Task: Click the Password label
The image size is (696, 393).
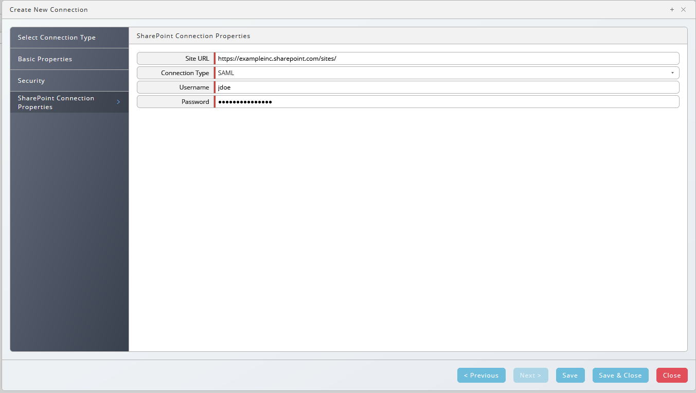Action: pyautogui.click(x=195, y=102)
